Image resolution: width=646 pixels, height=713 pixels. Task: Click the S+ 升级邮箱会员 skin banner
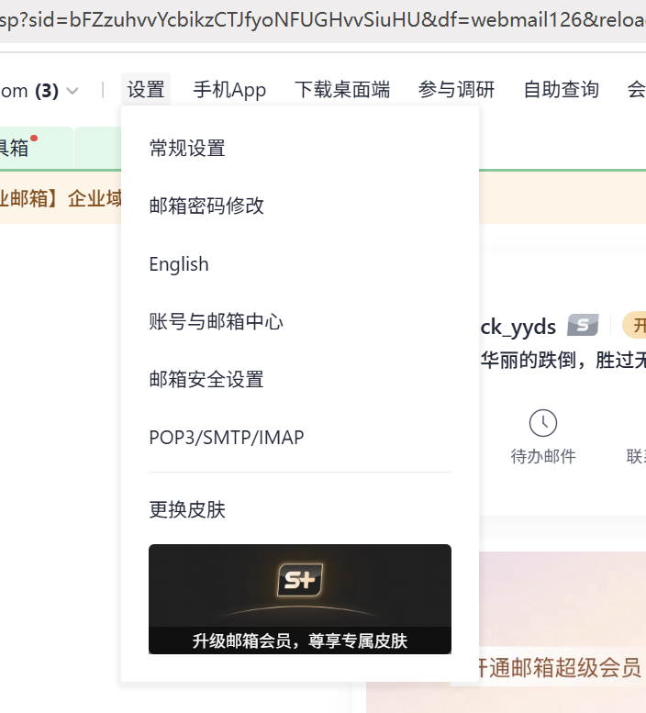click(300, 599)
